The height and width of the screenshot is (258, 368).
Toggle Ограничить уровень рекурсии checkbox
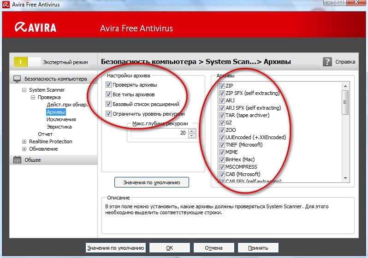[108, 114]
